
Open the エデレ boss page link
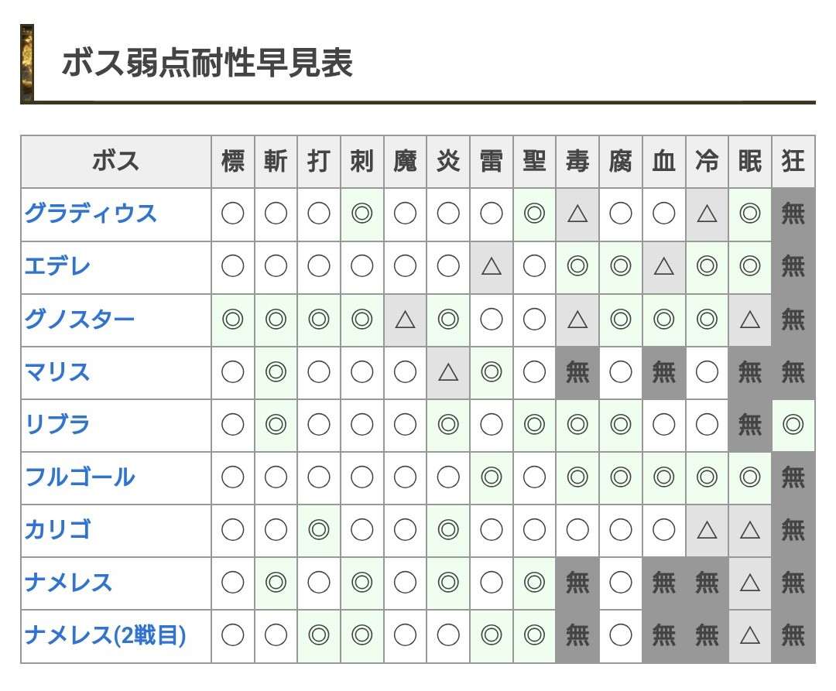click(58, 266)
